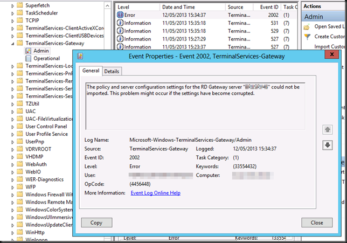Click the Event Properties dialog title icon
The image size is (347, 243).
coord(80,56)
